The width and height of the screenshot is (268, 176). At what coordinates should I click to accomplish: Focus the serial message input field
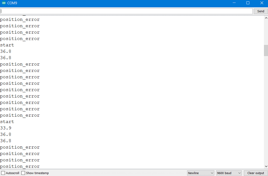point(126,11)
